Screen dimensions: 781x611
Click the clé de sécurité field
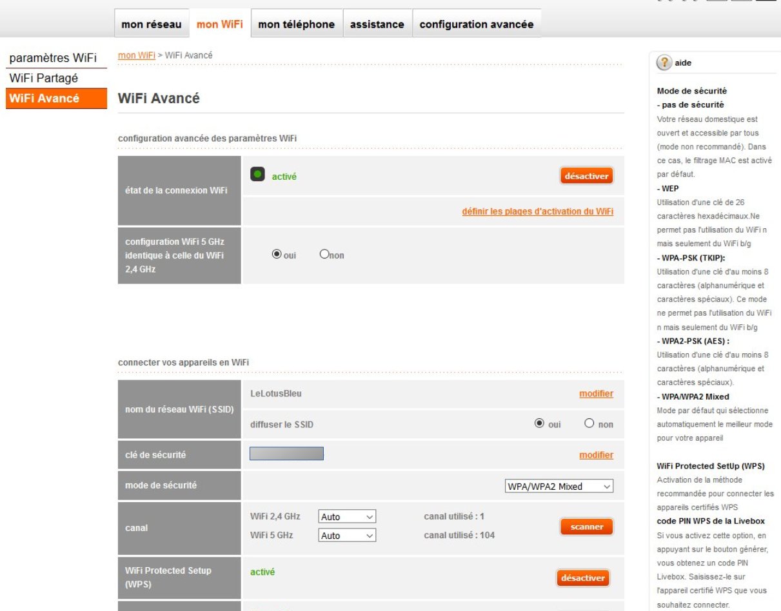(286, 454)
